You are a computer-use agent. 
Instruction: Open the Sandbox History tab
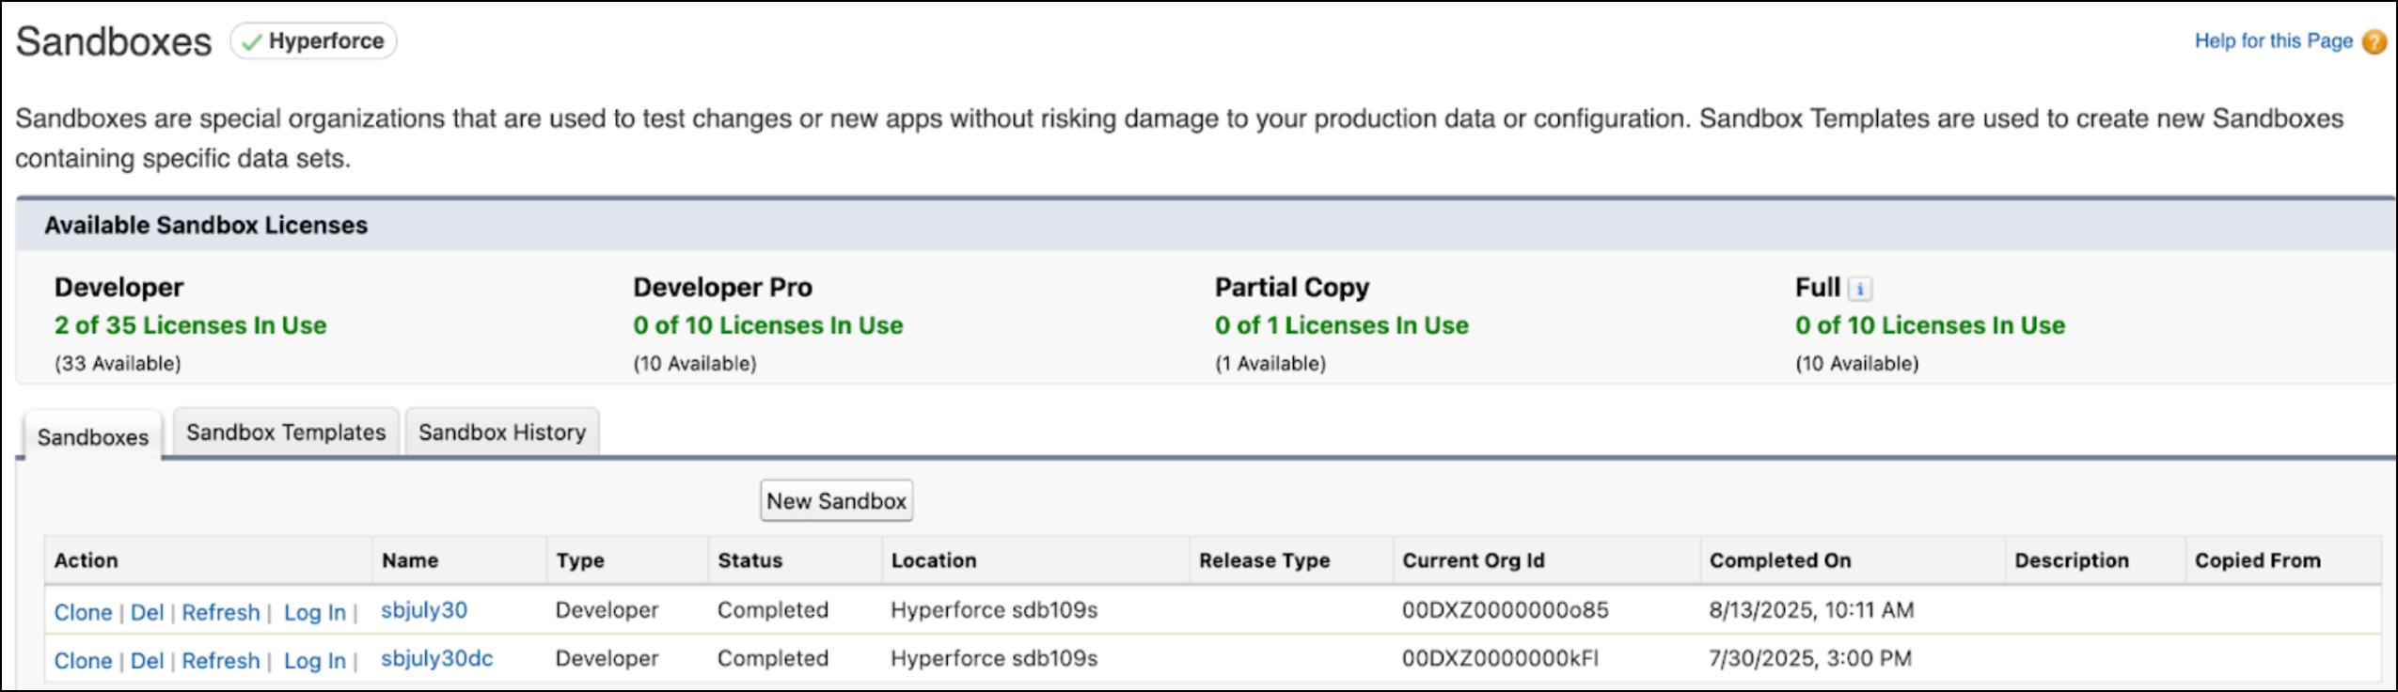pos(502,432)
